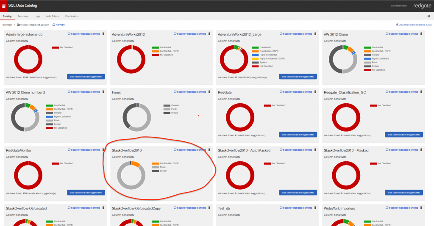The height and width of the screenshot is (226, 434).
Task: Click the server name breadcrumb
Action: 33,25
